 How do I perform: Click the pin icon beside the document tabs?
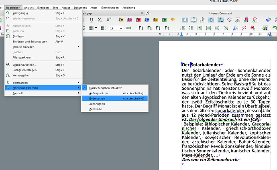pos(148,13)
